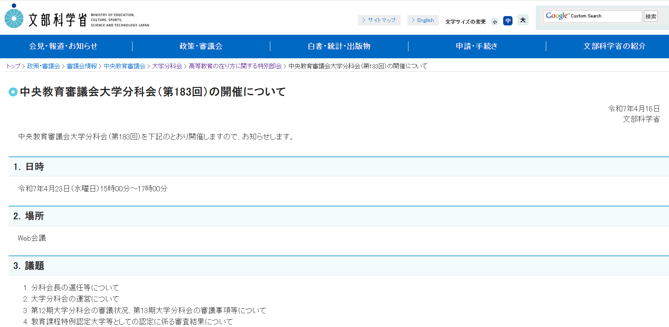Screen dimensions: 669x327
Task: Click the final breadcrumb text 中央教育審議会大学分科会(第183回)の開催について
Action: [x=358, y=66]
